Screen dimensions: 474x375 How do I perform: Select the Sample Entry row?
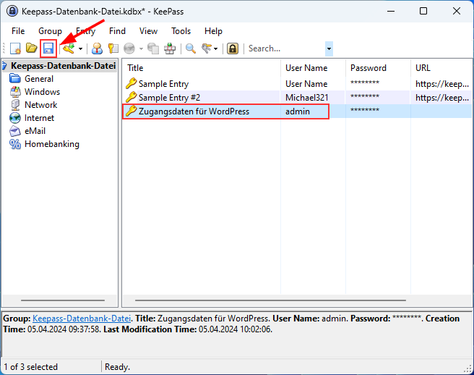[298, 83]
